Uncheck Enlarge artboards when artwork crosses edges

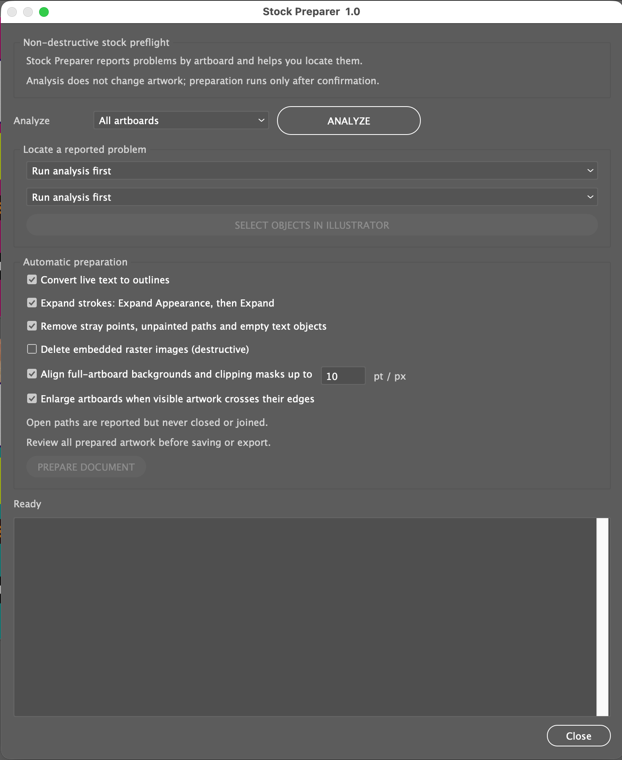(x=32, y=399)
